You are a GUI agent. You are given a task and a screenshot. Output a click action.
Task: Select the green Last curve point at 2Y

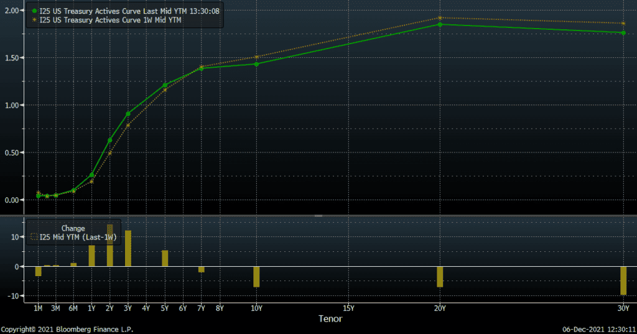pos(109,141)
